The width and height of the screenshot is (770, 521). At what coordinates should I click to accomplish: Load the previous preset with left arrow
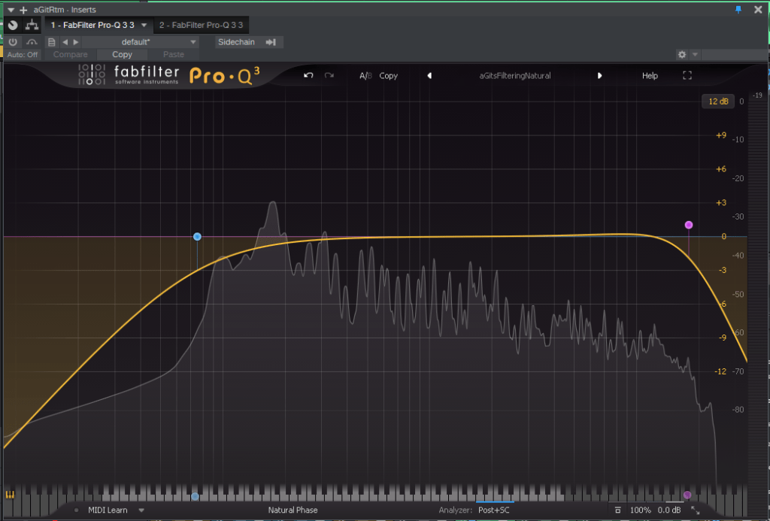pos(429,76)
